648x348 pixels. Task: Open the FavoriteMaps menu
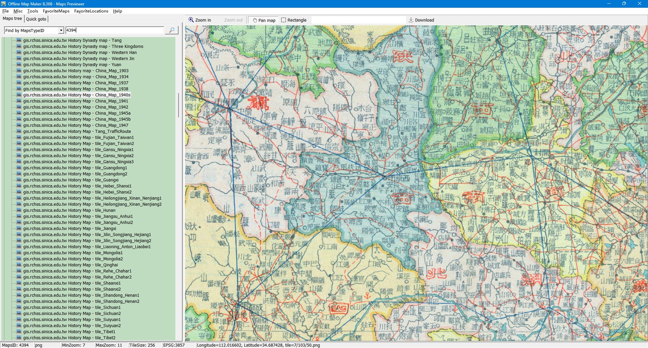(x=56, y=11)
